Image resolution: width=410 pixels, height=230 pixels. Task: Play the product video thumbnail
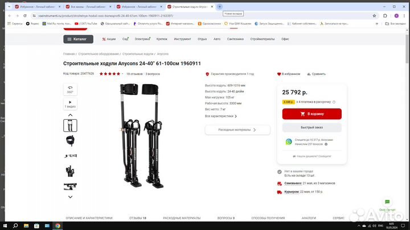[70, 103]
